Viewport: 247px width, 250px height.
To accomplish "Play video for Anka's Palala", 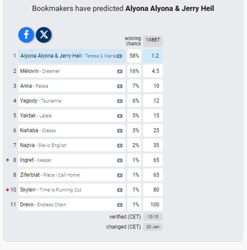I will coord(120,86).
